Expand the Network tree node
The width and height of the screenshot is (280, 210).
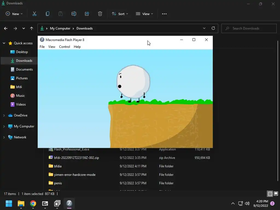(4, 137)
